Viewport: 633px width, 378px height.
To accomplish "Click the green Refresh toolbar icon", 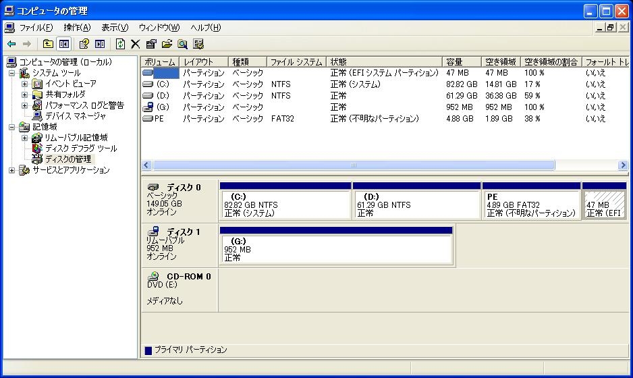I will click(x=120, y=44).
